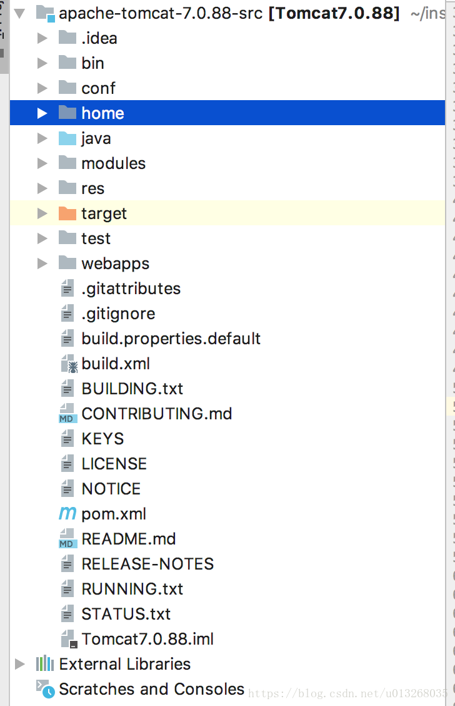
Task: Click the webapps folder icon
Action: click(x=67, y=263)
